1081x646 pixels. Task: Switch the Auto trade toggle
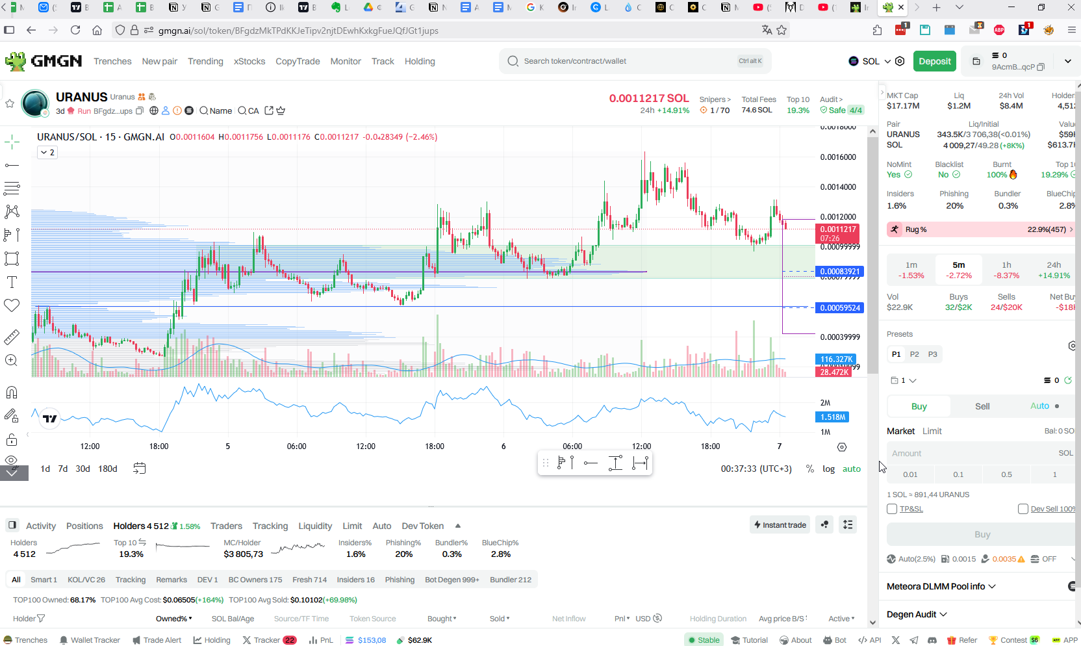(1045, 406)
